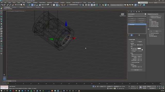The width and height of the screenshot is (165, 92).
Task: Enable the Targeted checkbox
Action: 137,42
